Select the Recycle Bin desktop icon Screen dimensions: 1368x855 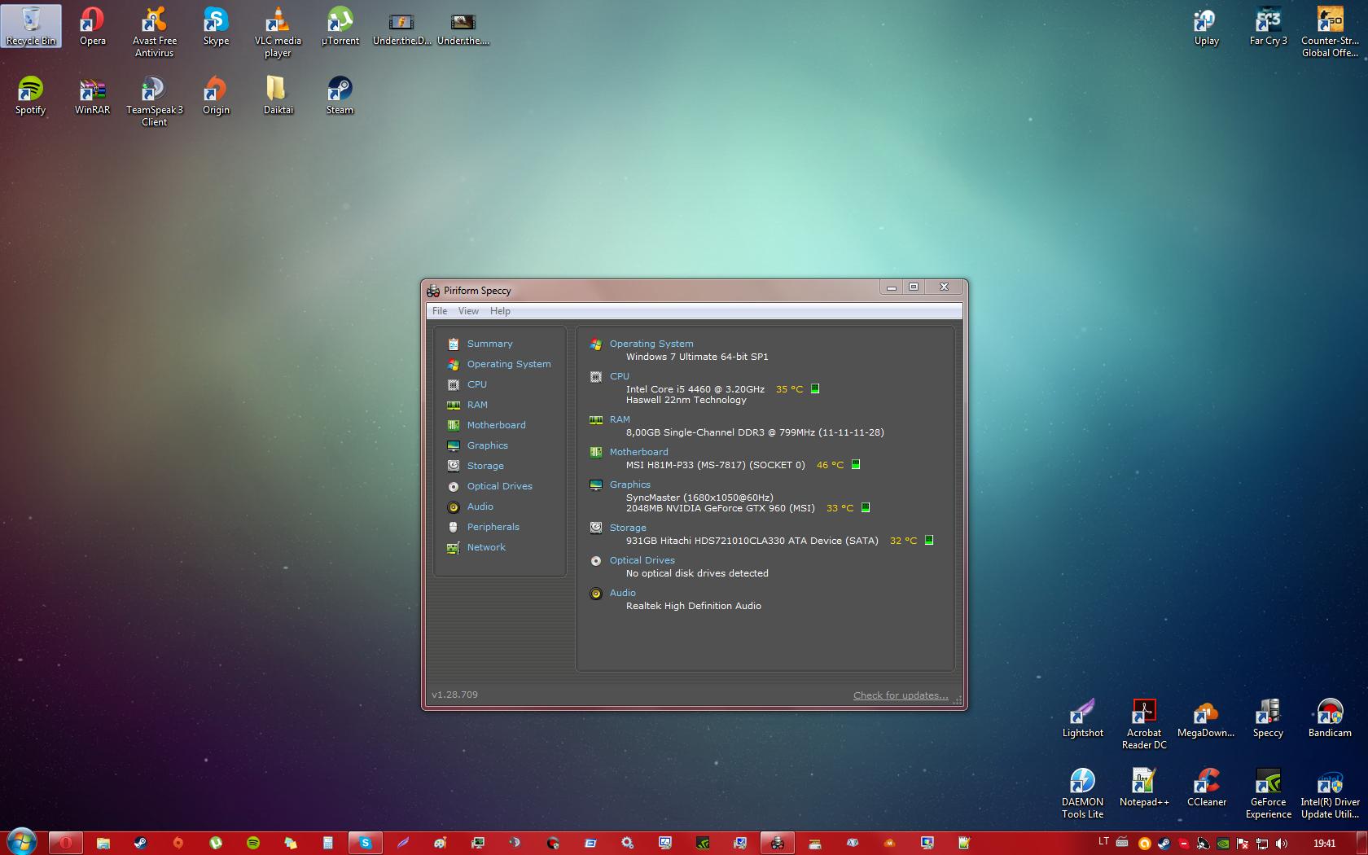point(31,26)
